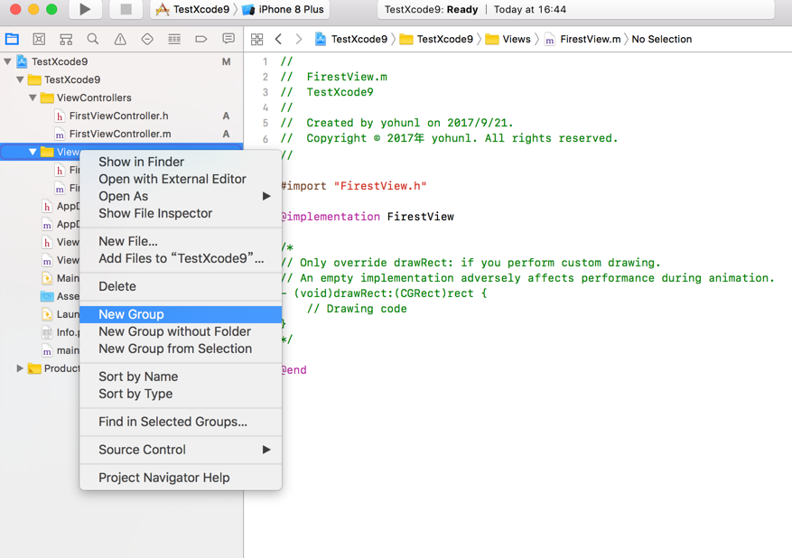
Task: Open the Breakpoint navigator
Action: pyautogui.click(x=201, y=39)
